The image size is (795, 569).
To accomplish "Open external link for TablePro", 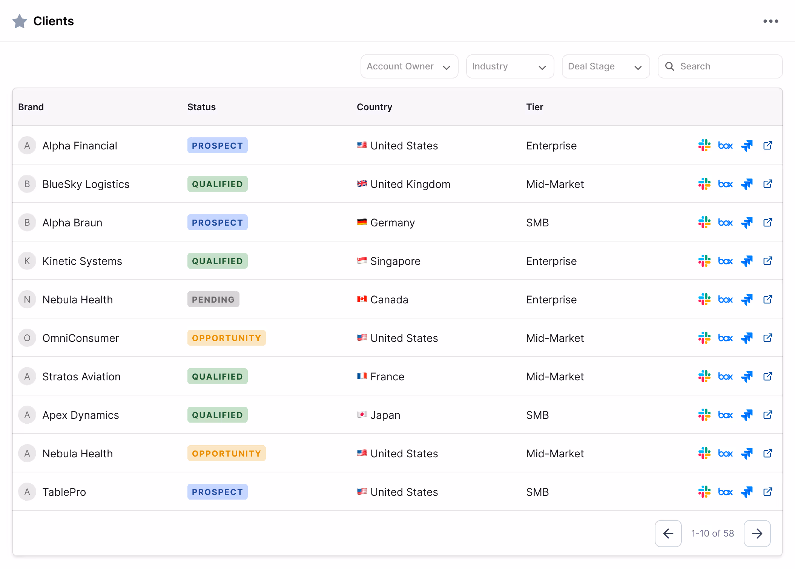I will coord(768,492).
